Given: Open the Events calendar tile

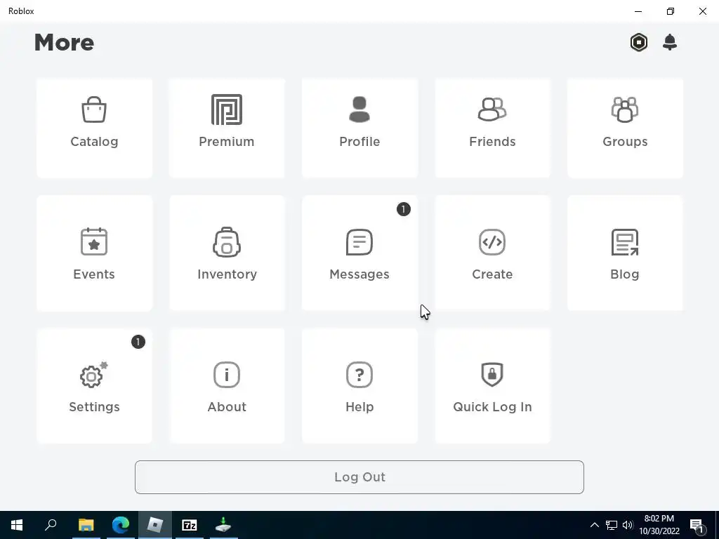Looking at the screenshot, I should pyautogui.click(x=95, y=253).
